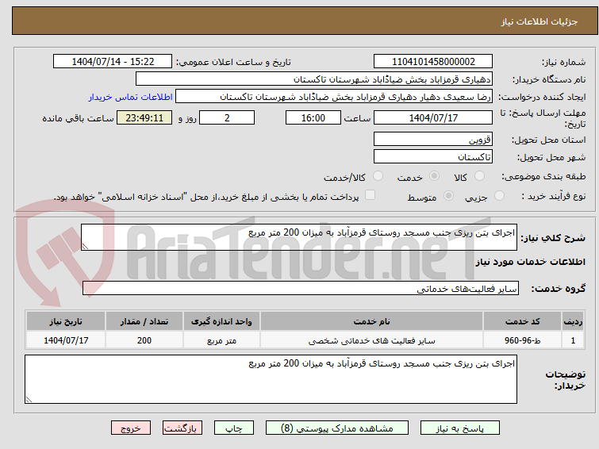Click the need date cell 1404/07/17 in table

(x=66, y=340)
